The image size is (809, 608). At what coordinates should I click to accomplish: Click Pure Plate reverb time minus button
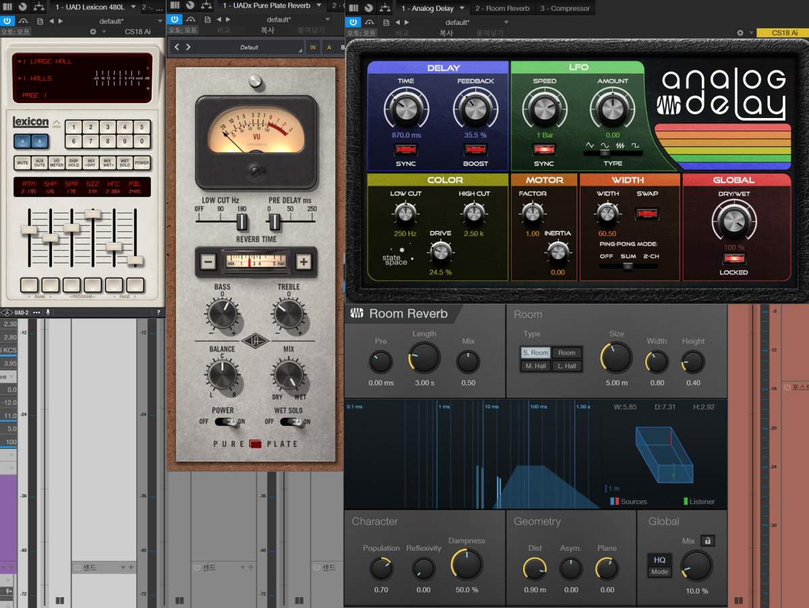coord(208,262)
